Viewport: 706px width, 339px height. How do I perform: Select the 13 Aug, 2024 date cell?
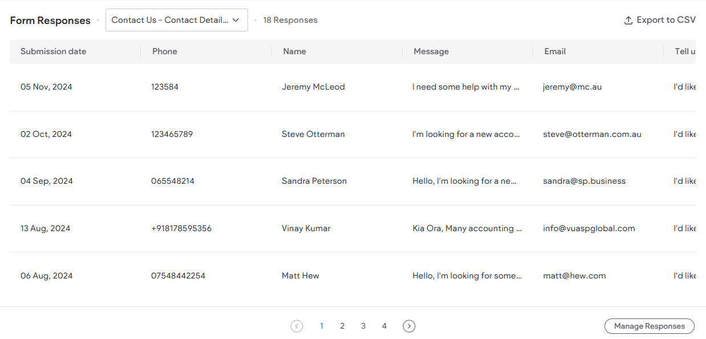pyautogui.click(x=46, y=228)
